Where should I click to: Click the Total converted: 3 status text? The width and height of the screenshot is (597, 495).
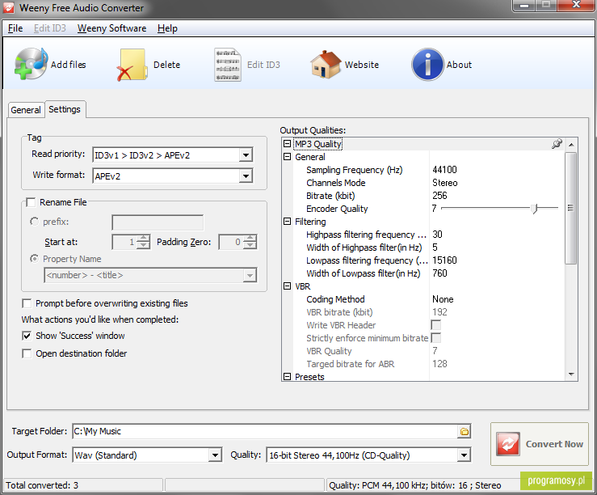pos(42,485)
